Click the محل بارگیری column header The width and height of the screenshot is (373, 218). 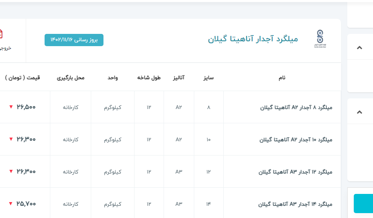[70, 77]
